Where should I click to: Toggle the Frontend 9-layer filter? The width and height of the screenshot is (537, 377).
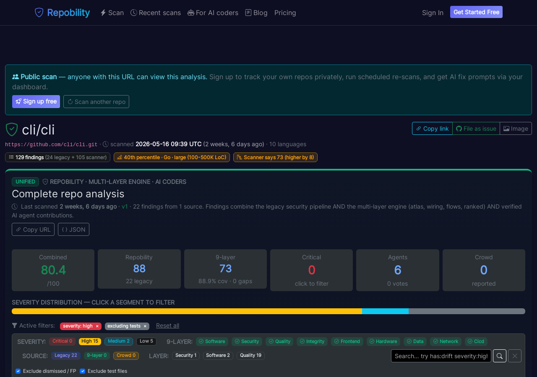click(347, 341)
